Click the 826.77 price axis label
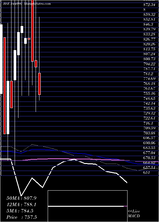 point(149,39)
